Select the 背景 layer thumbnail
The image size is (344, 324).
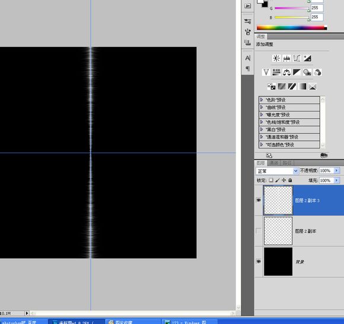click(278, 262)
